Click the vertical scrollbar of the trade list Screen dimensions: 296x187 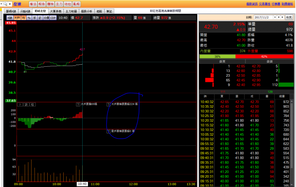pyautogui.click(x=292, y=143)
